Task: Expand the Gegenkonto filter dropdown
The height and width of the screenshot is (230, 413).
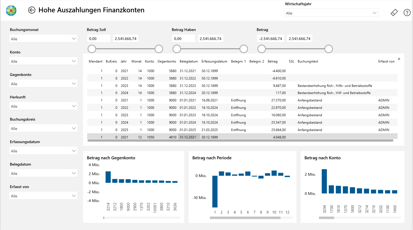Action: coord(43,84)
